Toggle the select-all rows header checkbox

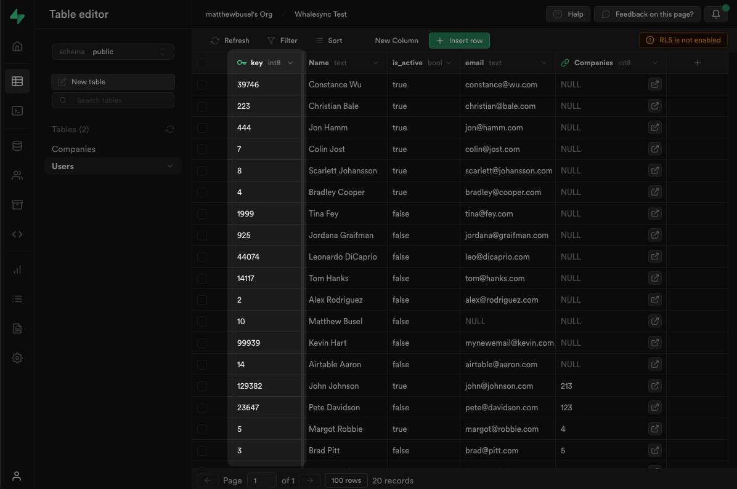coord(202,63)
